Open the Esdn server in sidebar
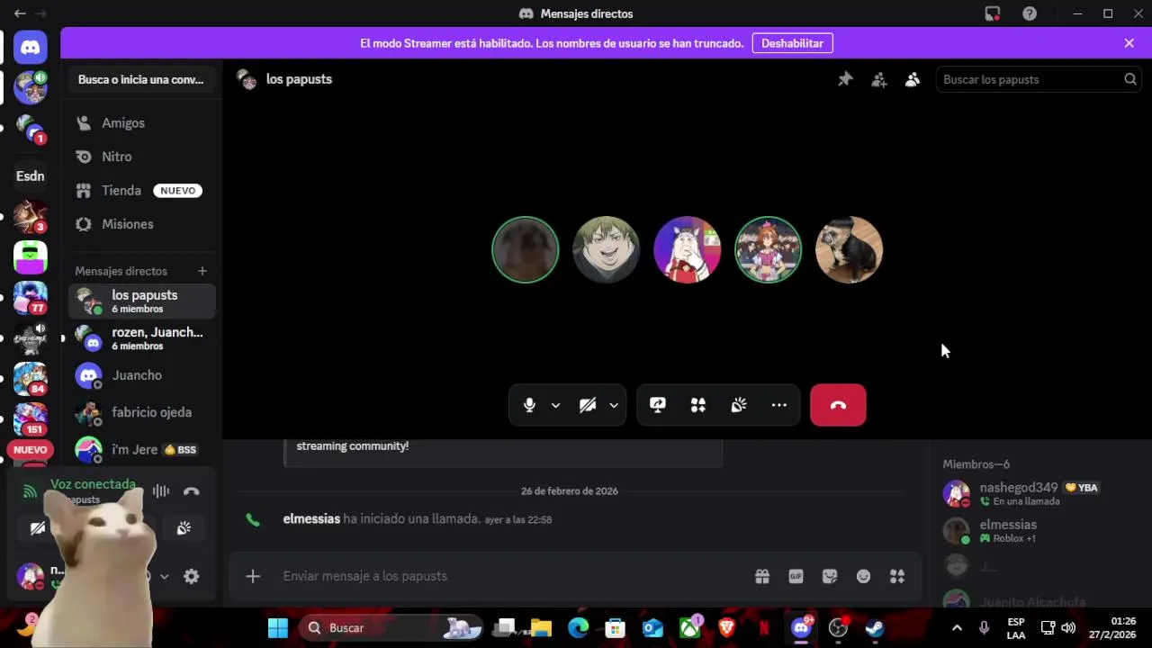This screenshot has width=1152, height=648. pos(31,176)
